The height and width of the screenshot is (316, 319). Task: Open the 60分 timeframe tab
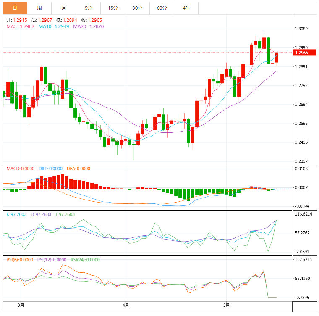click(162, 8)
